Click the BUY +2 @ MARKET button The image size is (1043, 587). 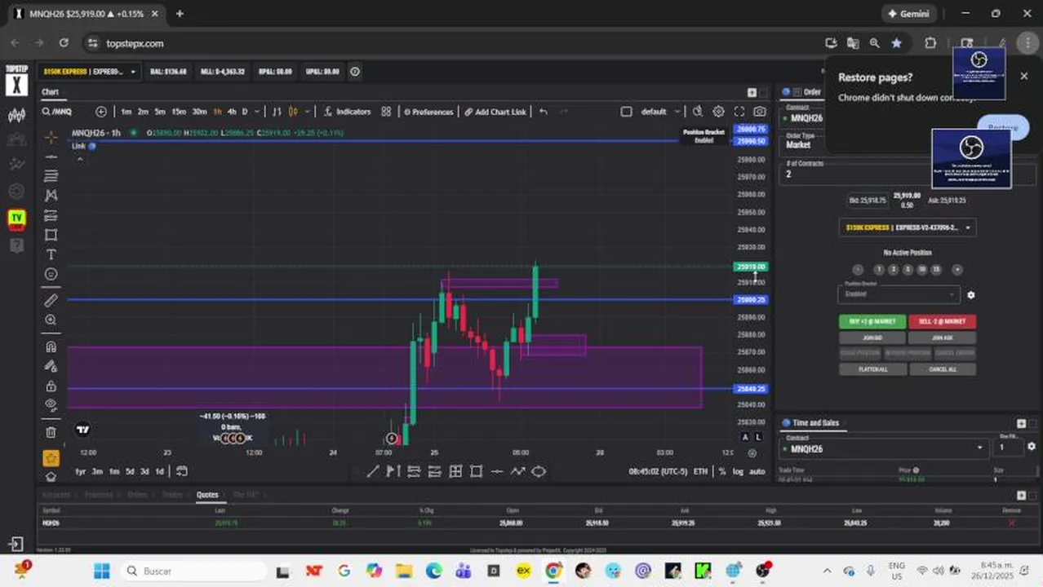(872, 321)
